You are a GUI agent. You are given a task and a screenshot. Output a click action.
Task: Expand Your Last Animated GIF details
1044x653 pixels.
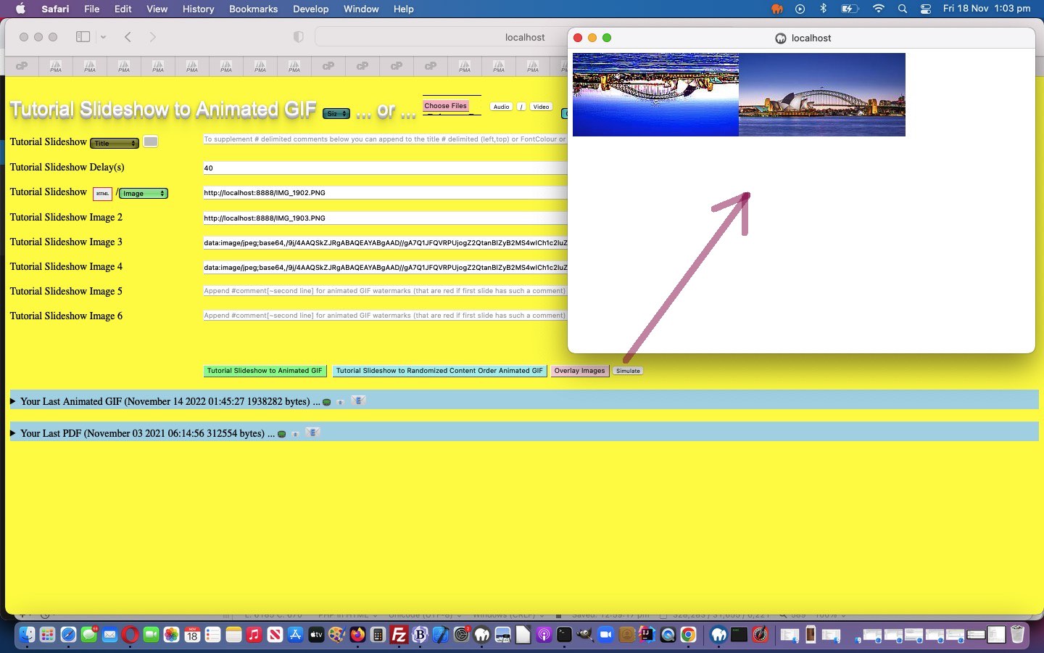[13, 401]
